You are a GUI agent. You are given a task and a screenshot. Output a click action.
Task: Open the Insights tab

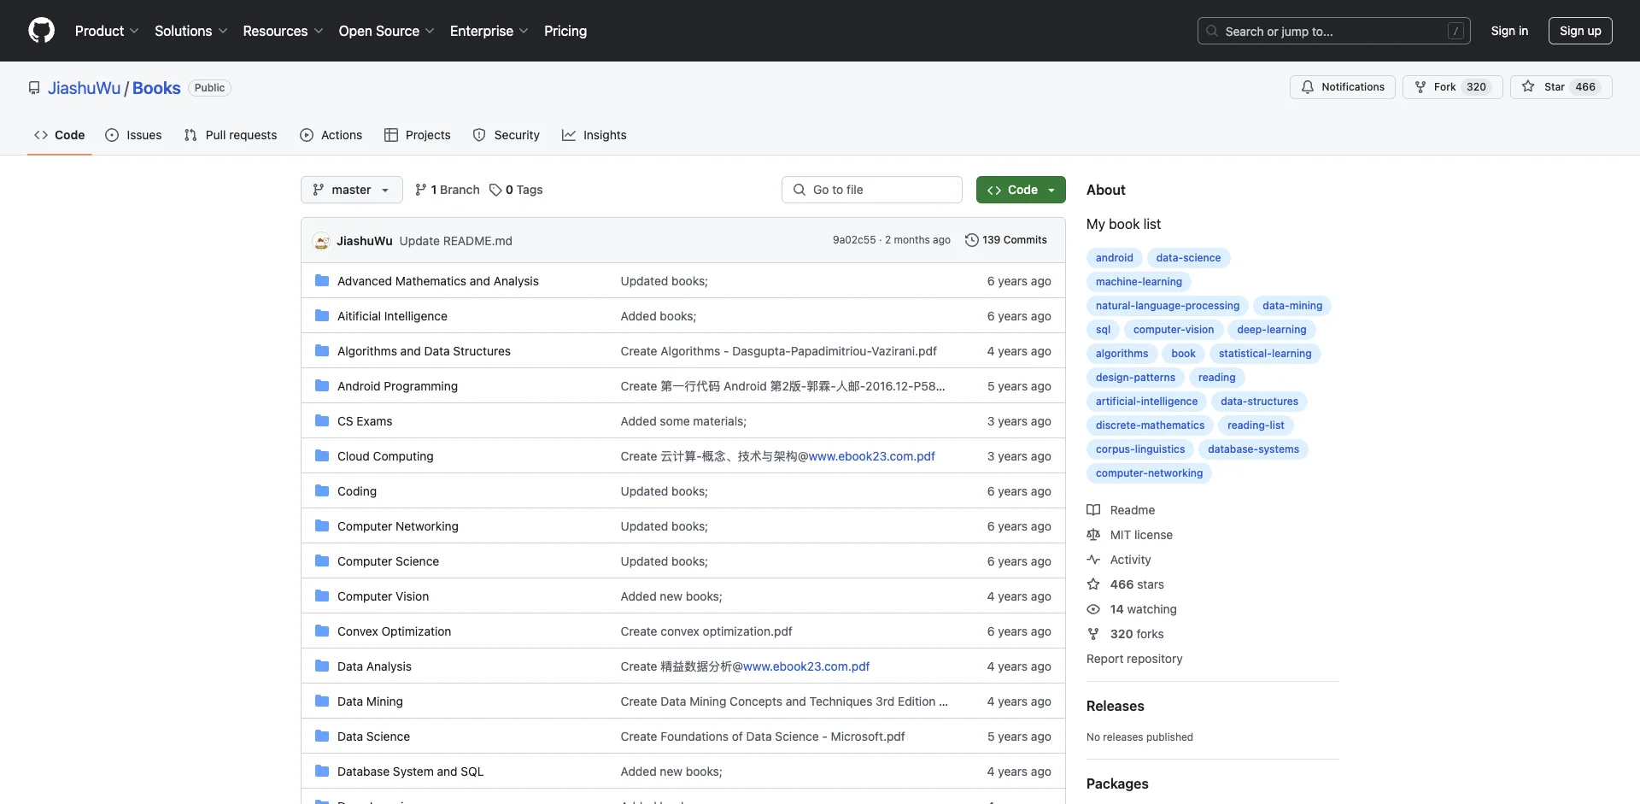pos(594,135)
